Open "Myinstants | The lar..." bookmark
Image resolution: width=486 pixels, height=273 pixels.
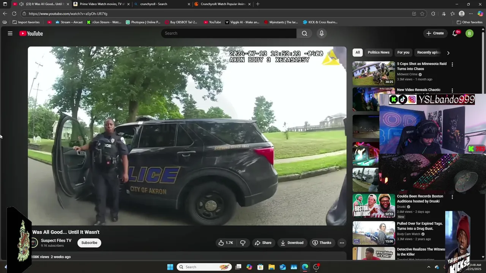[x=281, y=22]
